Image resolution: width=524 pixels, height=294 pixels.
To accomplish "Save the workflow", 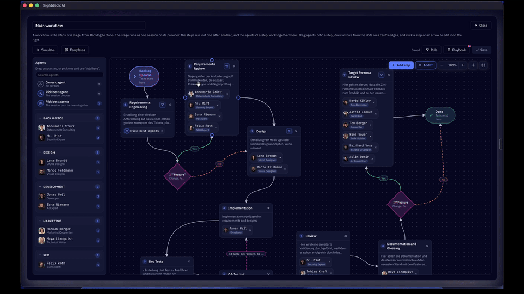I will click(x=481, y=50).
